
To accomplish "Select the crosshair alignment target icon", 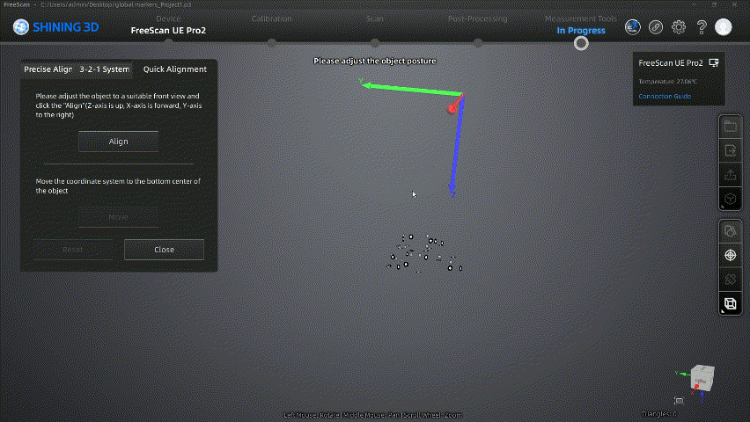I will pos(730,255).
